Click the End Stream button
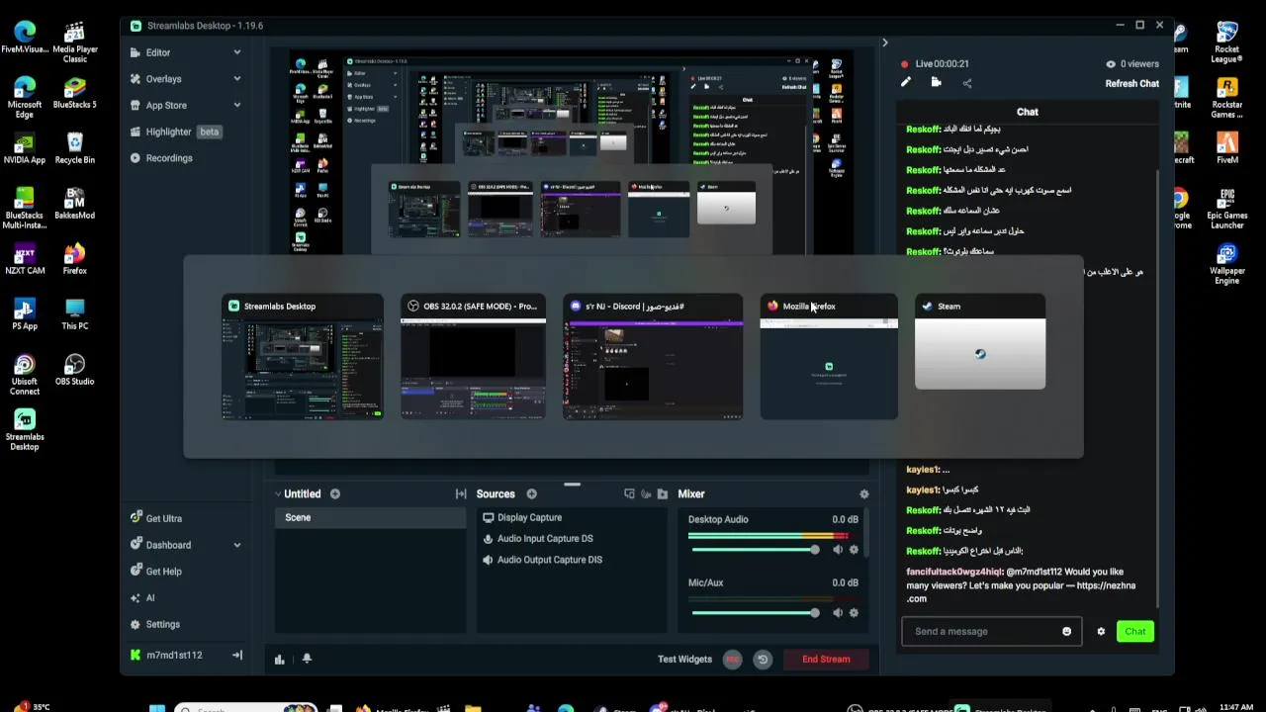 pyautogui.click(x=826, y=660)
